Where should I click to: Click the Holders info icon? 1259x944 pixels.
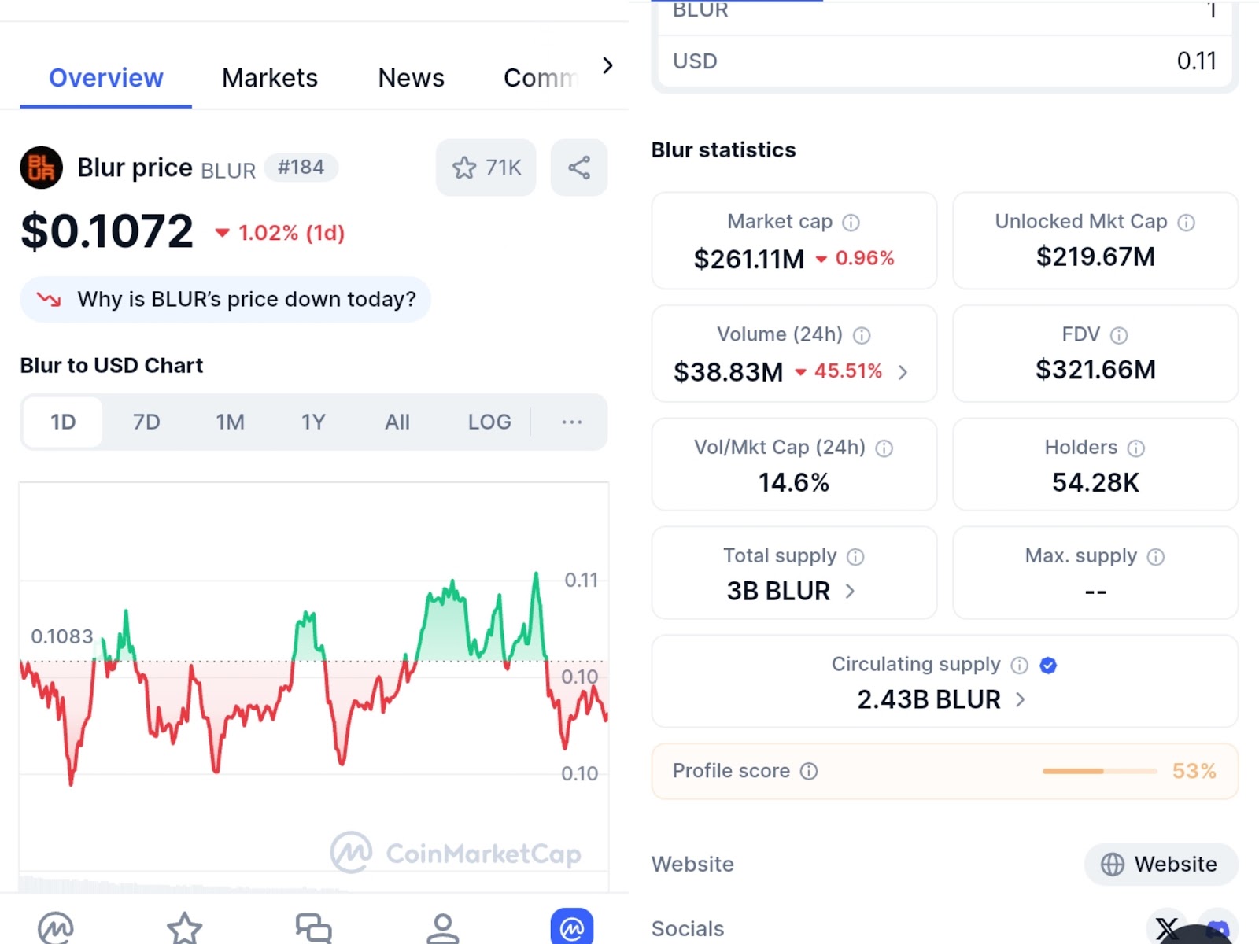click(x=1135, y=448)
